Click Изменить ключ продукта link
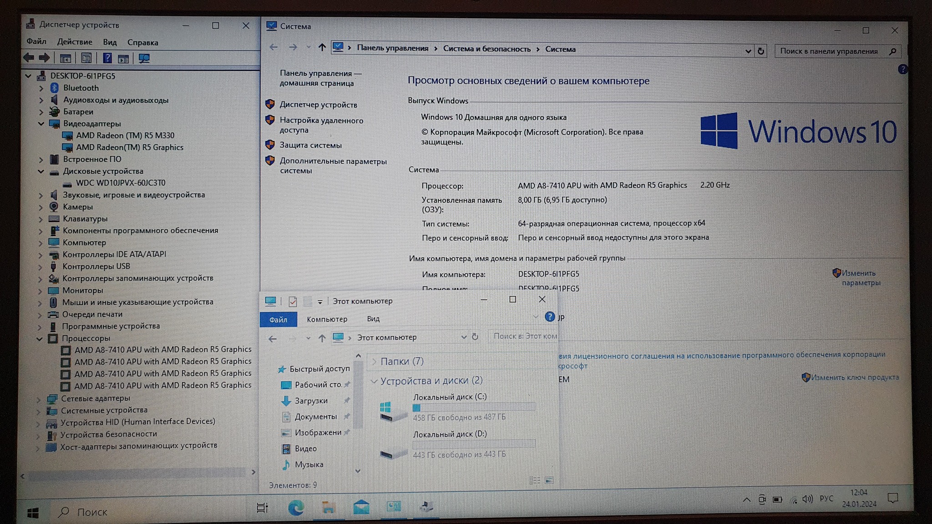Image resolution: width=932 pixels, height=524 pixels. tap(855, 377)
